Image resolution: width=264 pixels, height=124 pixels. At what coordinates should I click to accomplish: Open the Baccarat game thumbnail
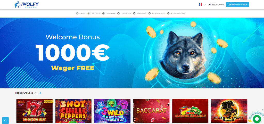(151, 111)
